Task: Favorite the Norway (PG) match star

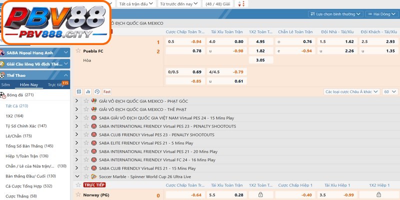Action: tap(78, 194)
